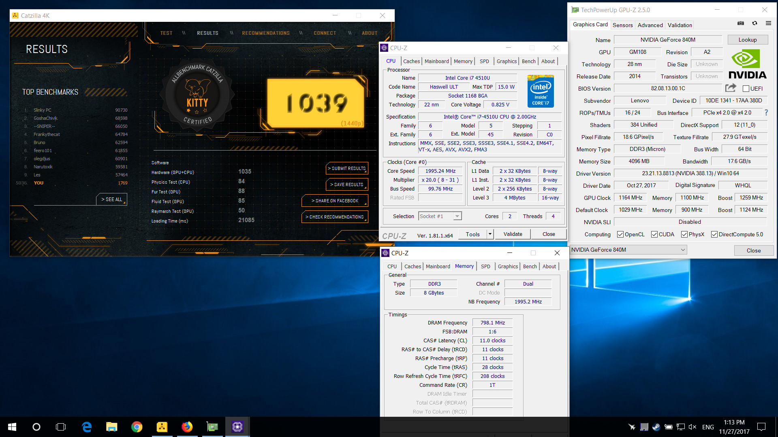The height and width of the screenshot is (437, 778).
Task: Open the Socket #1 selection dropdown
Action: [440, 216]
